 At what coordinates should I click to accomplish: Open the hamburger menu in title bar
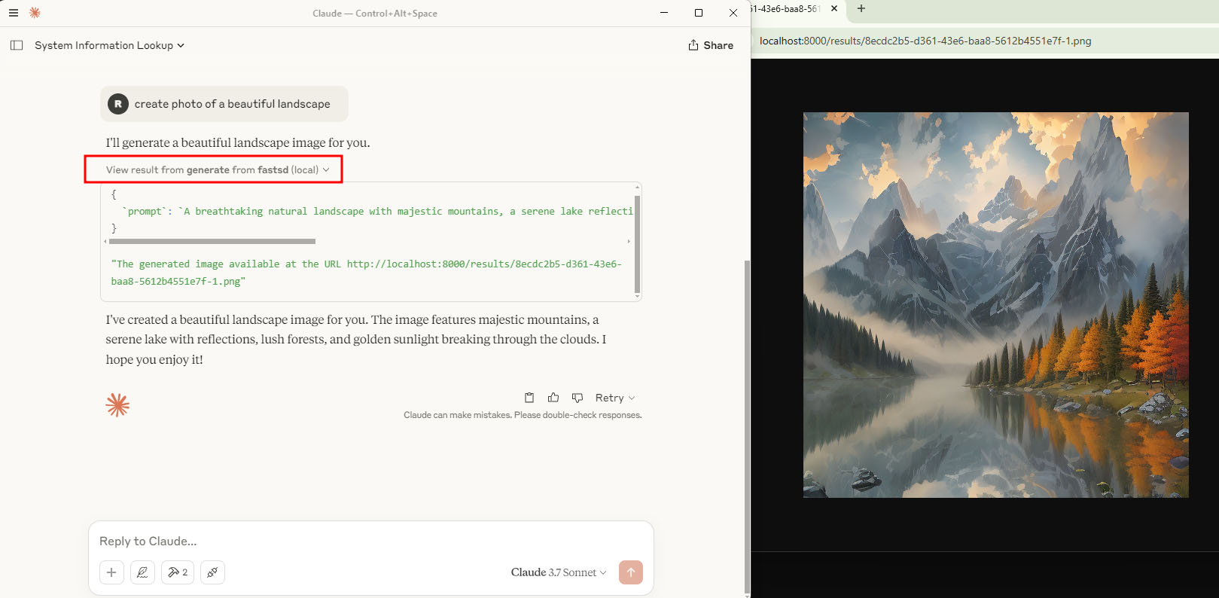tap(14, 13)
